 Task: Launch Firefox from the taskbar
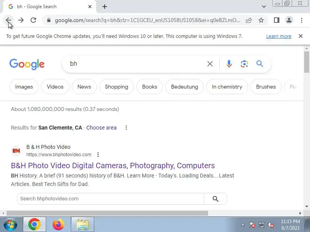click(59, 225)
